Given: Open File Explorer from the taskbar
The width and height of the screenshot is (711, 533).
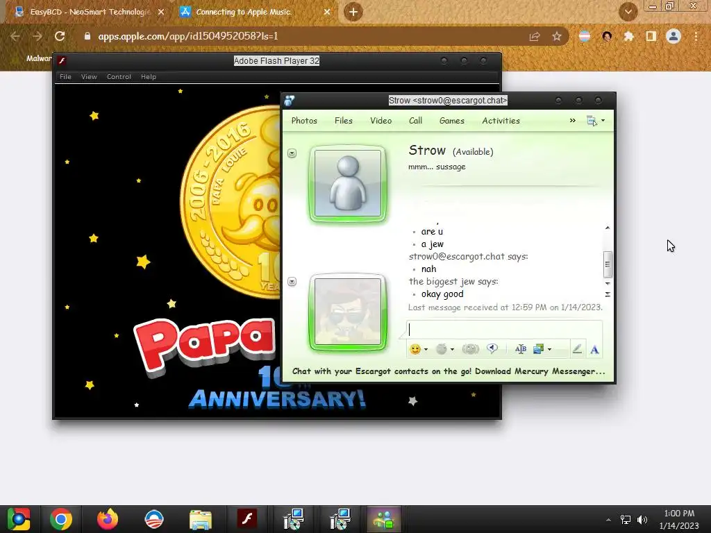Looking at the screenshot, I should coord(201,519).
